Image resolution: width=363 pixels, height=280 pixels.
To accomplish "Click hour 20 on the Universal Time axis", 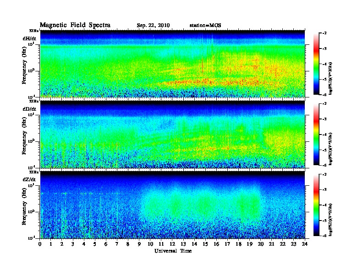I will (x=260, y=244).
